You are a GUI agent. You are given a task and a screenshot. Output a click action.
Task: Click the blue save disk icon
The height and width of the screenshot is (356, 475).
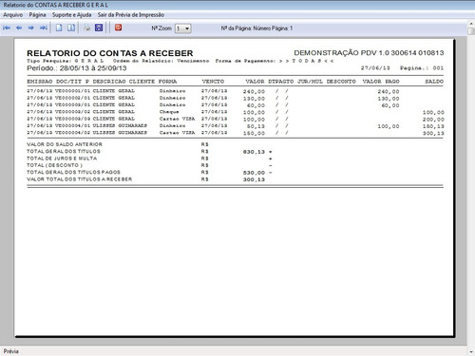pyautogui.click(x=99, y=28)
